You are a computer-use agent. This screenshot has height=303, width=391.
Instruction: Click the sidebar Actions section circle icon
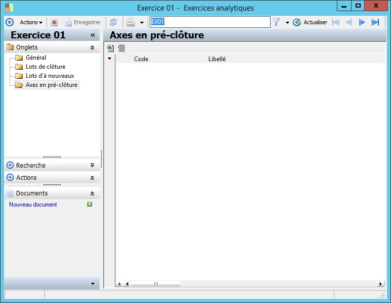(x=10, y=178)
